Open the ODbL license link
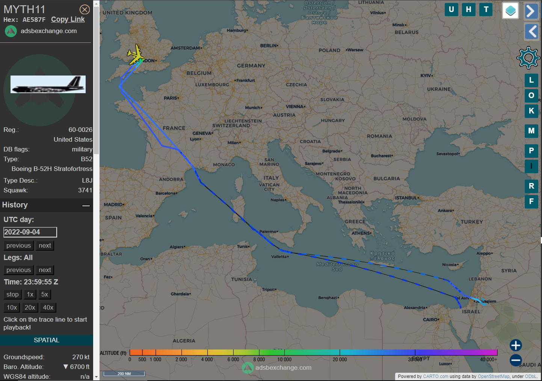Screen dimensions: 542x381 point(531,376)
